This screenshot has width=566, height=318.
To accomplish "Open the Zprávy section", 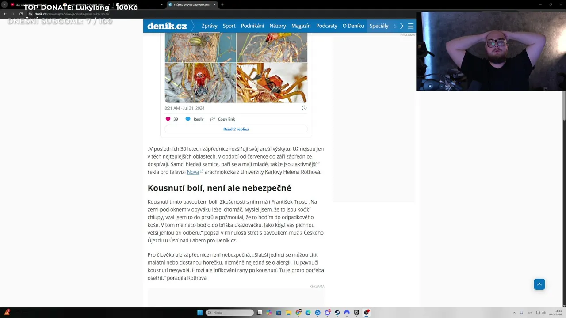I will coord(209,26).
